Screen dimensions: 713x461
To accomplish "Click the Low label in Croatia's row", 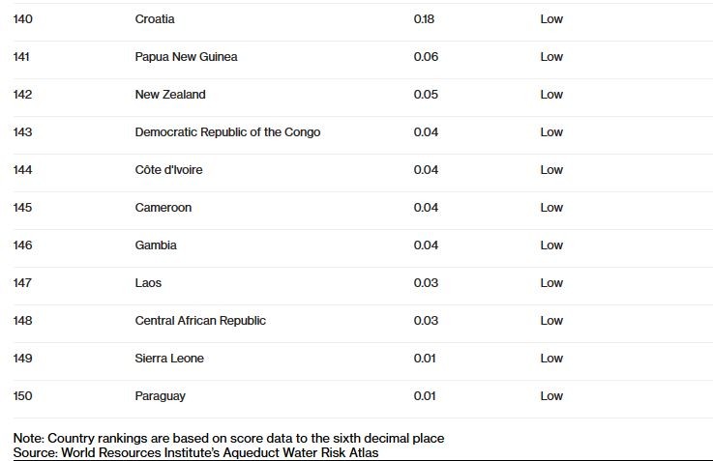I will tap(551, 19).
